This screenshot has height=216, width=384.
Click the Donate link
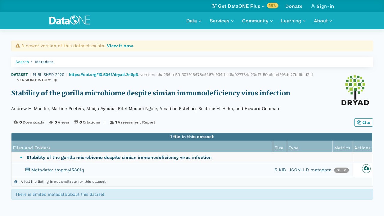click(x=294, y=6)
